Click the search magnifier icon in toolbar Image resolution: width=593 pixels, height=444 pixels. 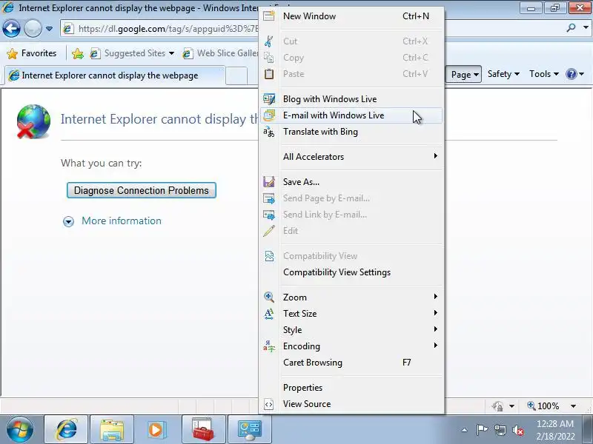pyautogui.click(x=571, y=27)
